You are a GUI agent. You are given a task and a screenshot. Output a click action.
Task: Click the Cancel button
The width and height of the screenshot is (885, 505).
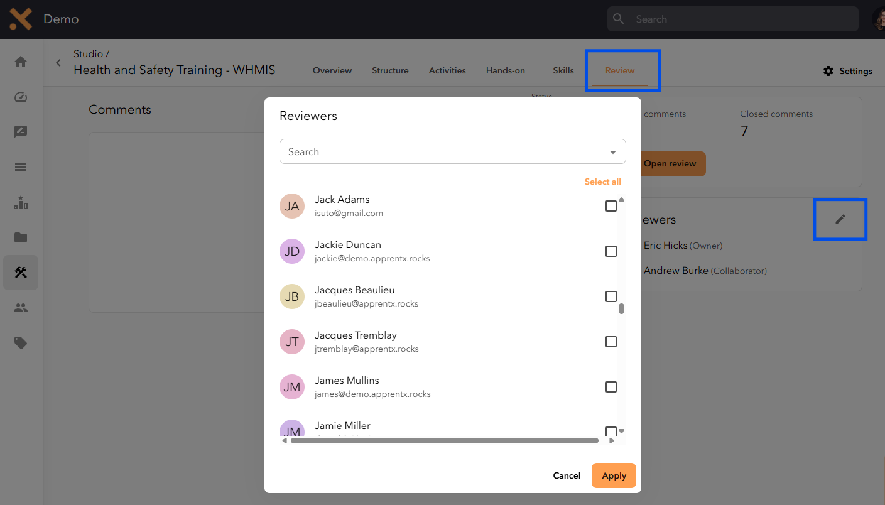567,475
